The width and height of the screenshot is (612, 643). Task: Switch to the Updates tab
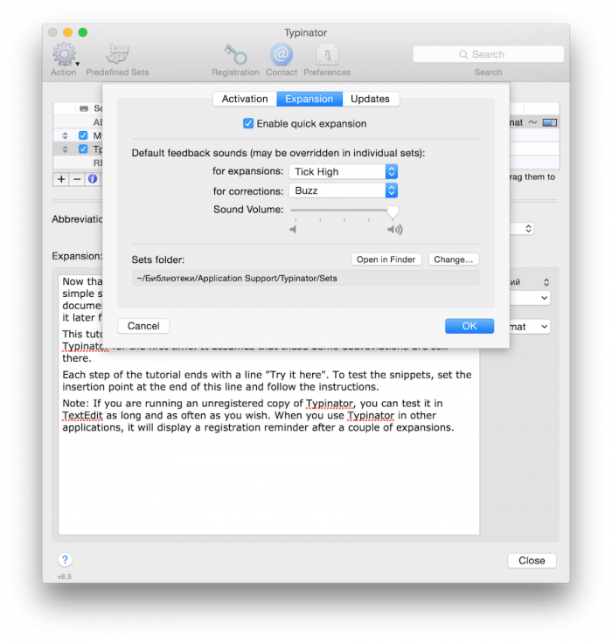click(370, 99)
